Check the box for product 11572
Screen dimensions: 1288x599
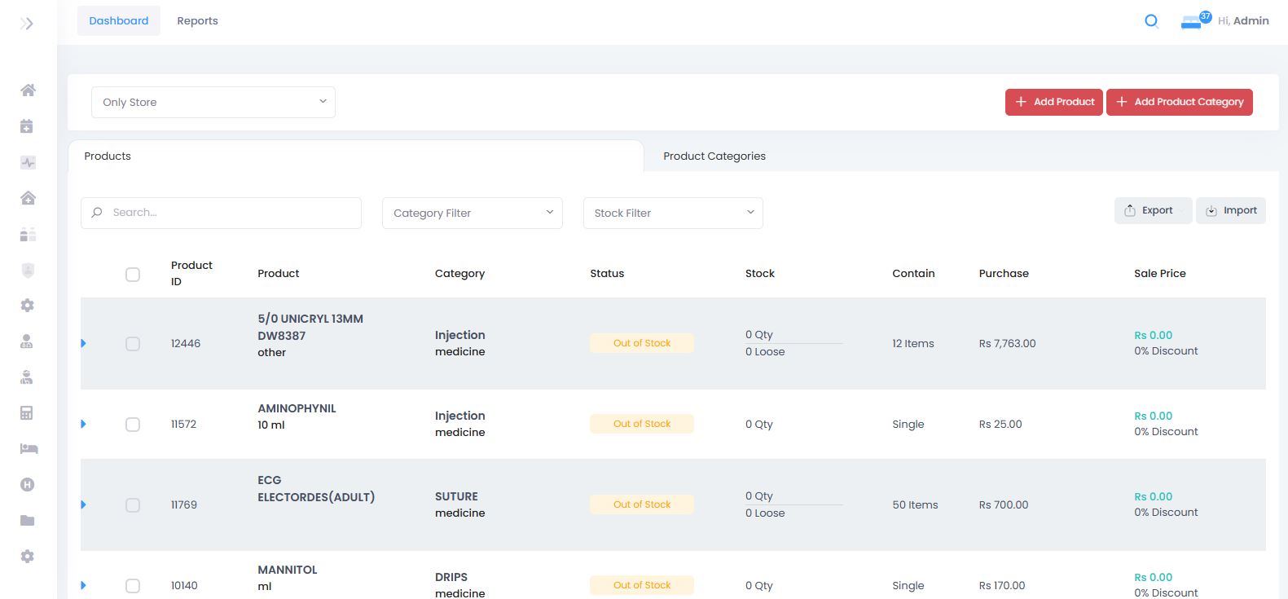tap(133, 425)
